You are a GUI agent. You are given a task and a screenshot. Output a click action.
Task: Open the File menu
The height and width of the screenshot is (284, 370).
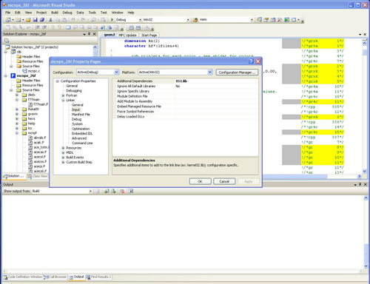8,13
